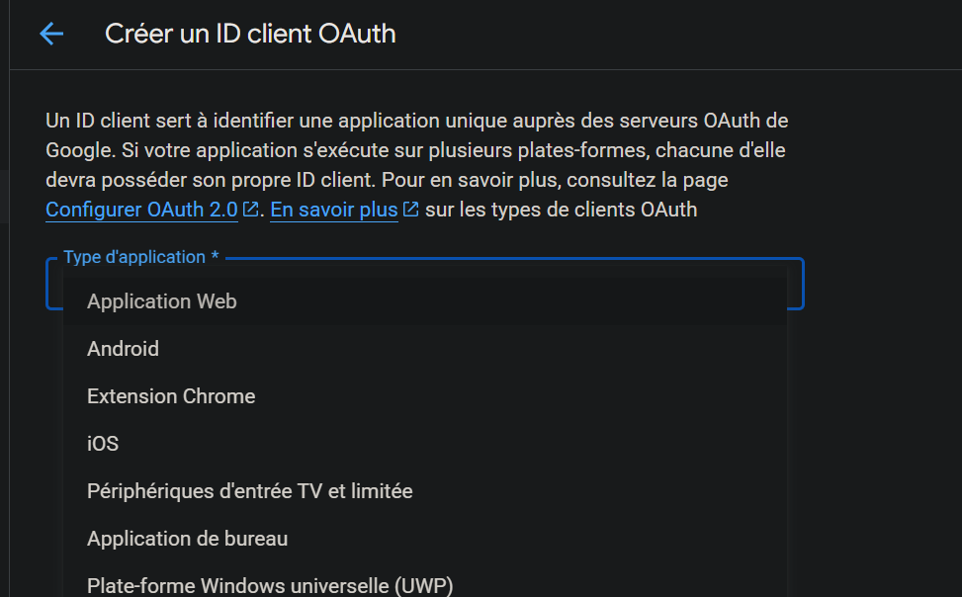Pick Plate-forme Windows universelle (UWP)

(424, 585)
